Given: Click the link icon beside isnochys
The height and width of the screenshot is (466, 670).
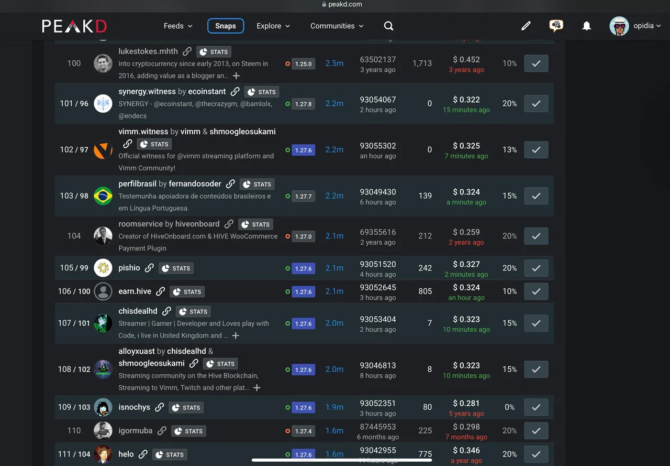Looking at the screenshot, I should [160, 407].
